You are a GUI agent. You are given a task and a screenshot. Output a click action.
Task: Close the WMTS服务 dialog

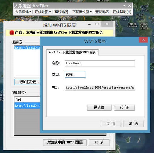(144, 40)
